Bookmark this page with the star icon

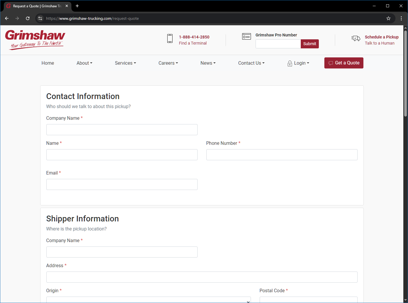388,18
